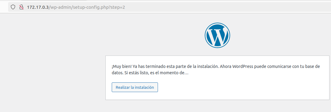This screenshot has height=112, width=331.
Task: Click the WordPress logo
Action: click(x=217, y=35)
